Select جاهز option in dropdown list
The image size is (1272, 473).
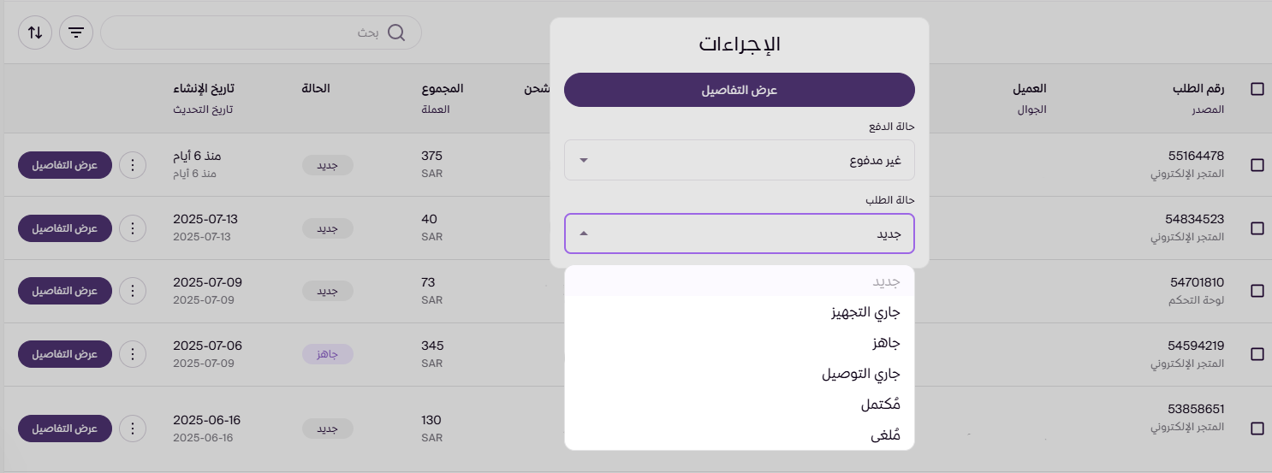[886, 343]
